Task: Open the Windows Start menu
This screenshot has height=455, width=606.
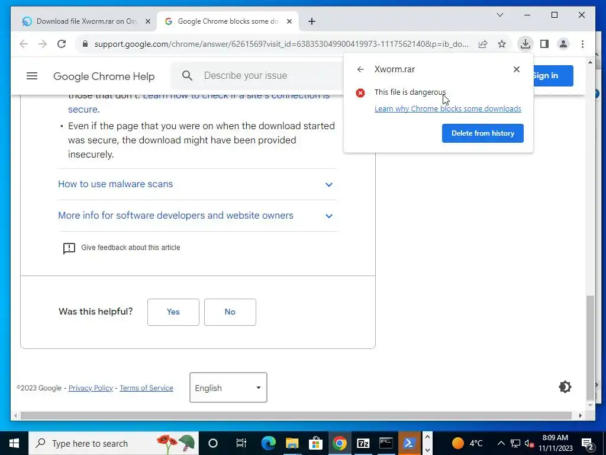Action: (x=14, y=443)
